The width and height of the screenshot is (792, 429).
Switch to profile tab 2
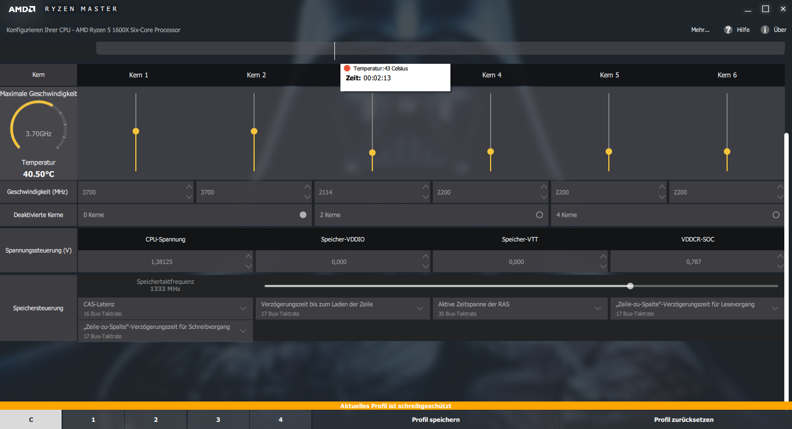click(x=156, y=420)
